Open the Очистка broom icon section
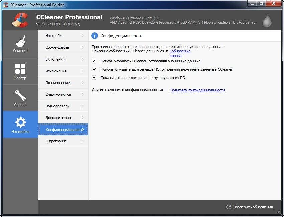The height and width of the screenshot is (217, 284). 20,44
